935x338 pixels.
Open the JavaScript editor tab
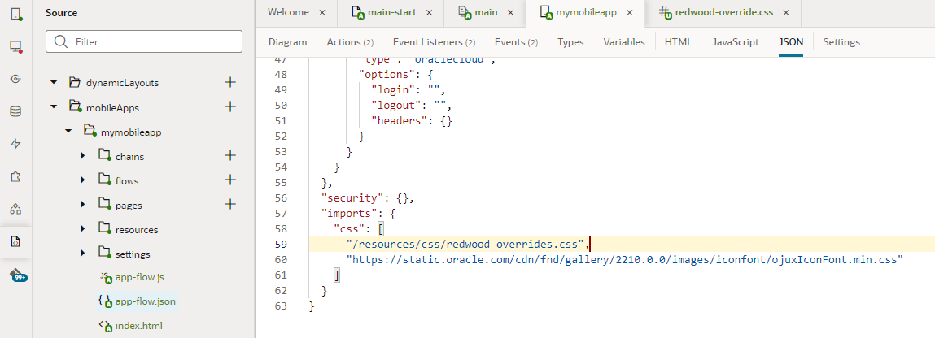pyautogui.click(x=736, y=42)
